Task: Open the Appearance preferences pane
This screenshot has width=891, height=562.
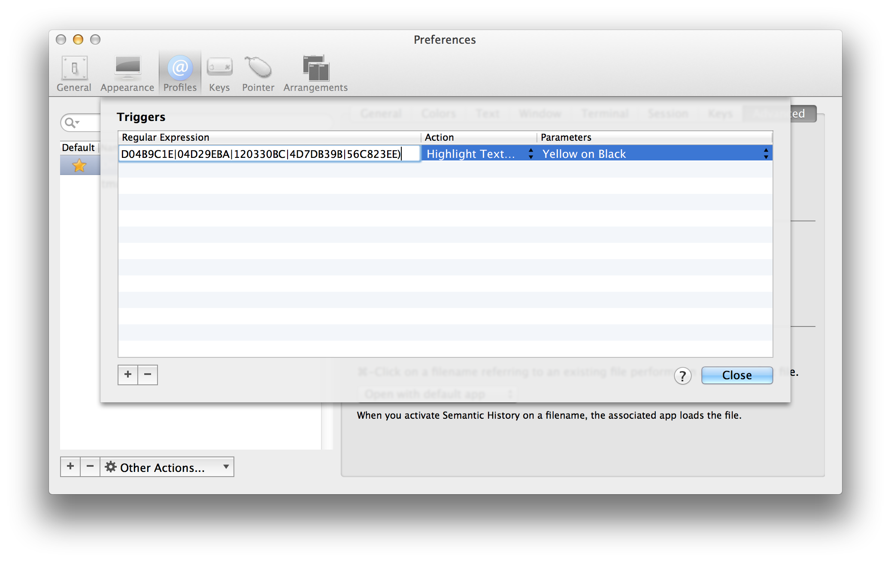Action: [x=127, y=73]
